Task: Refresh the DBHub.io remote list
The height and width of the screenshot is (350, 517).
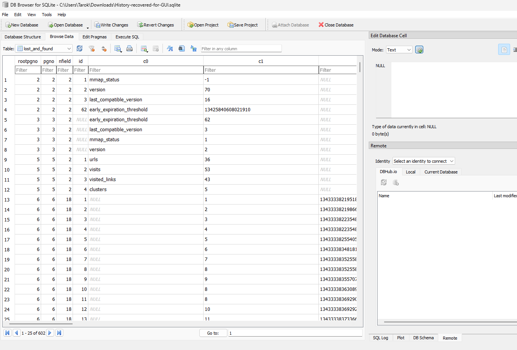Action: 384,183
